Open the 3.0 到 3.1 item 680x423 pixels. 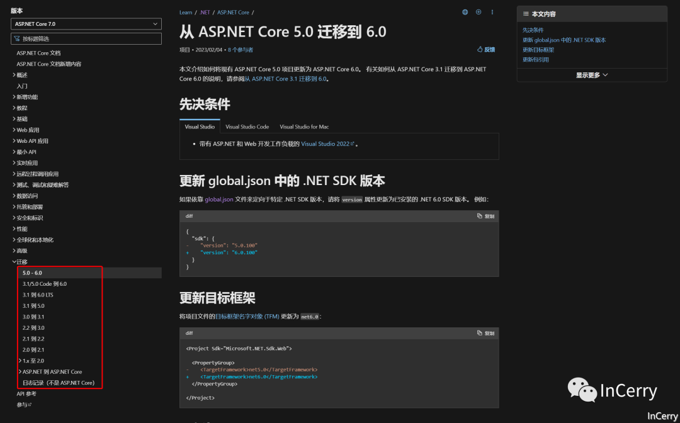(x=33, y=317)
